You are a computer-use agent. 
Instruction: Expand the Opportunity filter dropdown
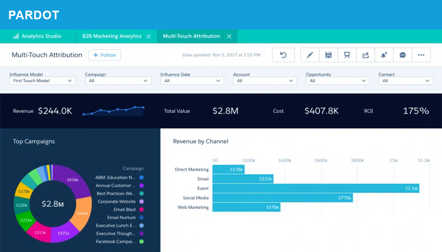click(338, 81)
